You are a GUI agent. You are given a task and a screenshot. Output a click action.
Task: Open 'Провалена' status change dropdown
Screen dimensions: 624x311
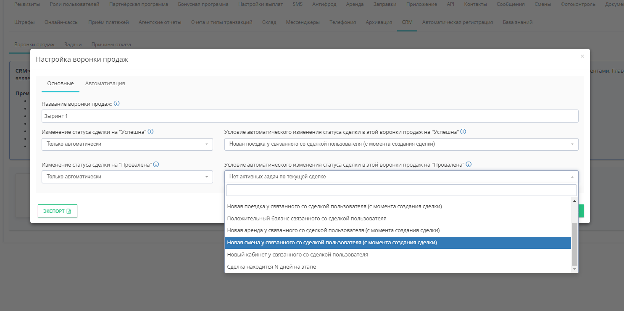(x=127, y=177)
